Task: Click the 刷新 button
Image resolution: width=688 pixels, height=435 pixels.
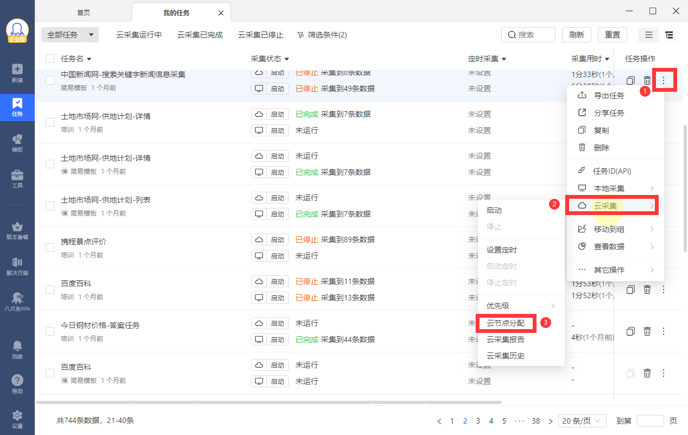Action: [577, 35]
